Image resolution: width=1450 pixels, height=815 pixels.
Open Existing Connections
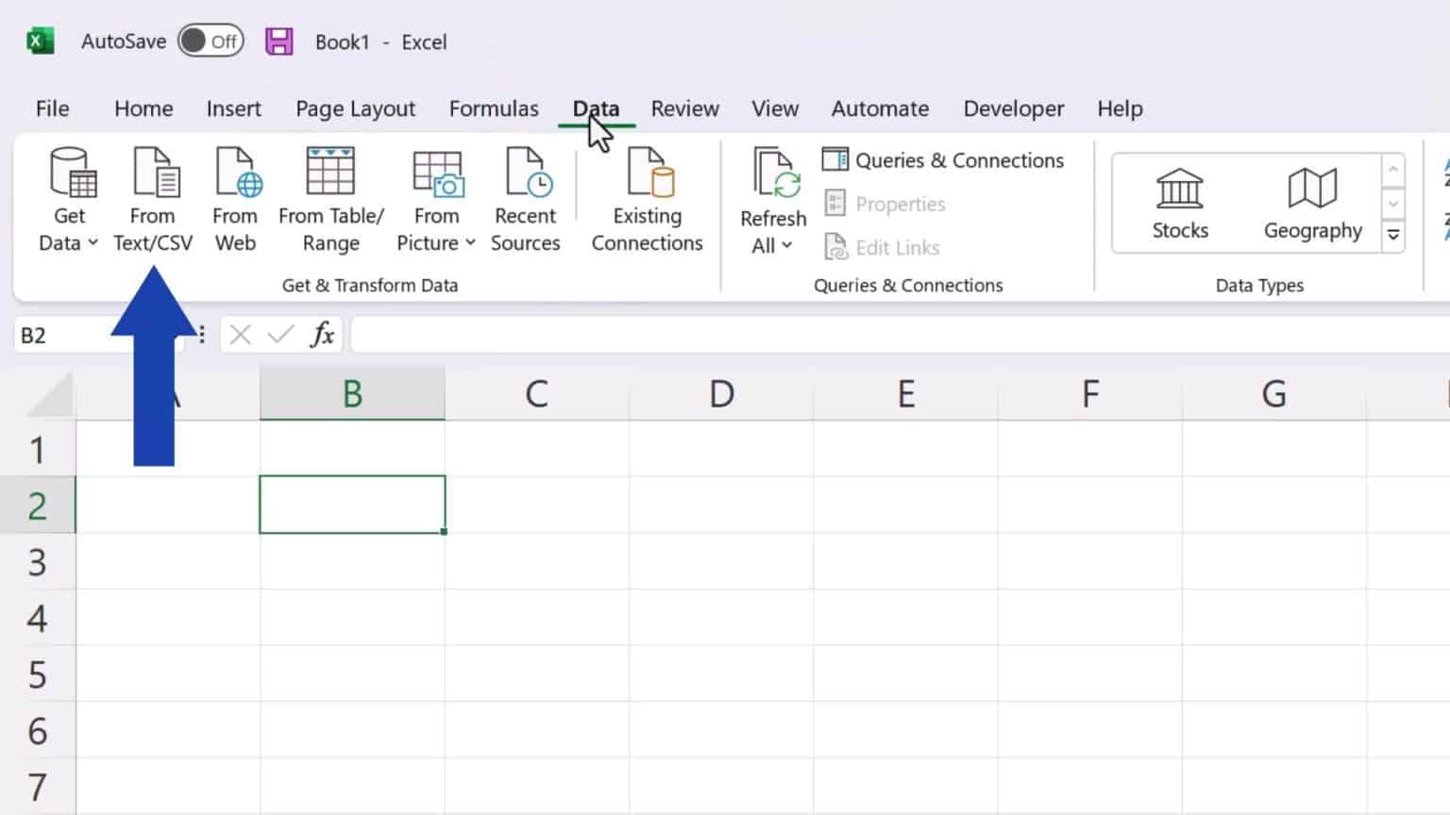click(x=646, y=198)
